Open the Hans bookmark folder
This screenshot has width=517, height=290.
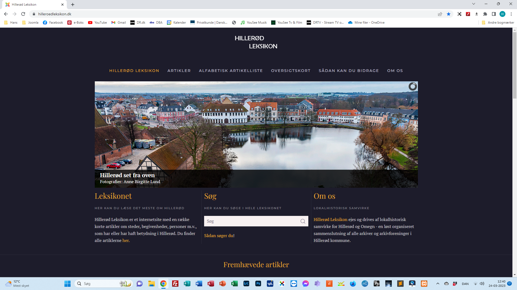[11, 23]
